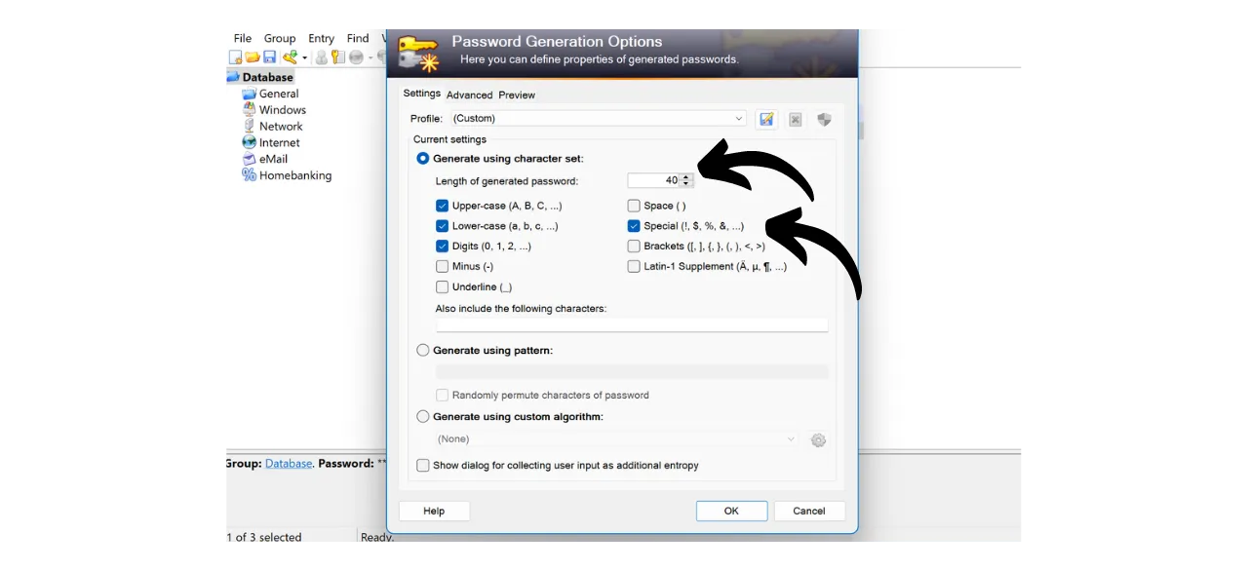Select the Internet group in the sidebar
This screenshot has width=1248, height=571.
coord(279,142)
